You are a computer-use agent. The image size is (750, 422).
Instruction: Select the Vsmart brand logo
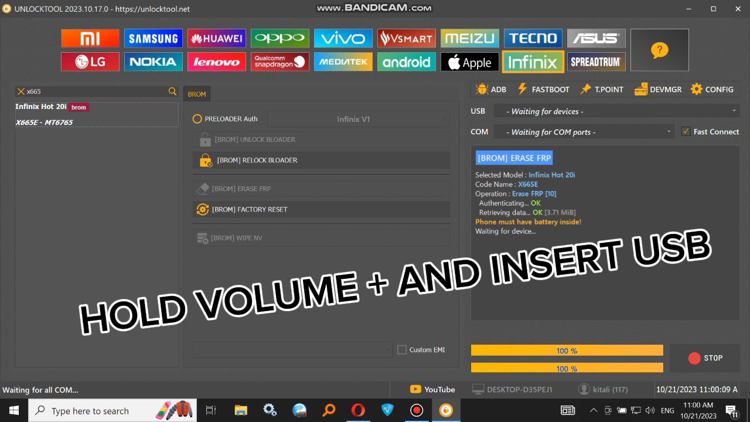click(x=407, y=38)
